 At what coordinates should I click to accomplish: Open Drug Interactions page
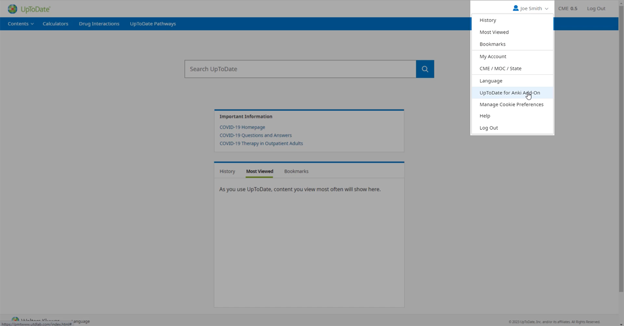point(99,24)
